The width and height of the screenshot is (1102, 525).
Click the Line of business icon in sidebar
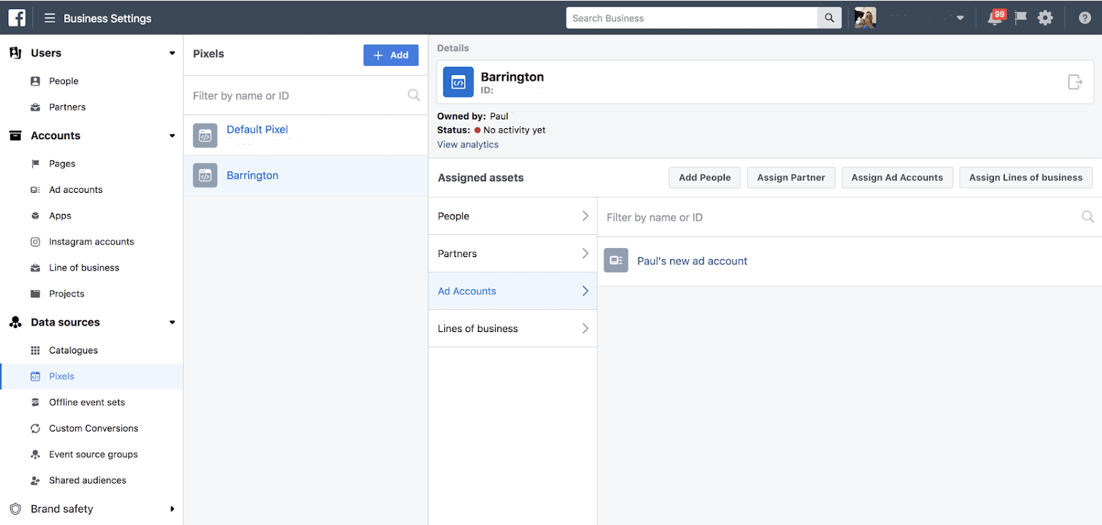coord(35,268)
